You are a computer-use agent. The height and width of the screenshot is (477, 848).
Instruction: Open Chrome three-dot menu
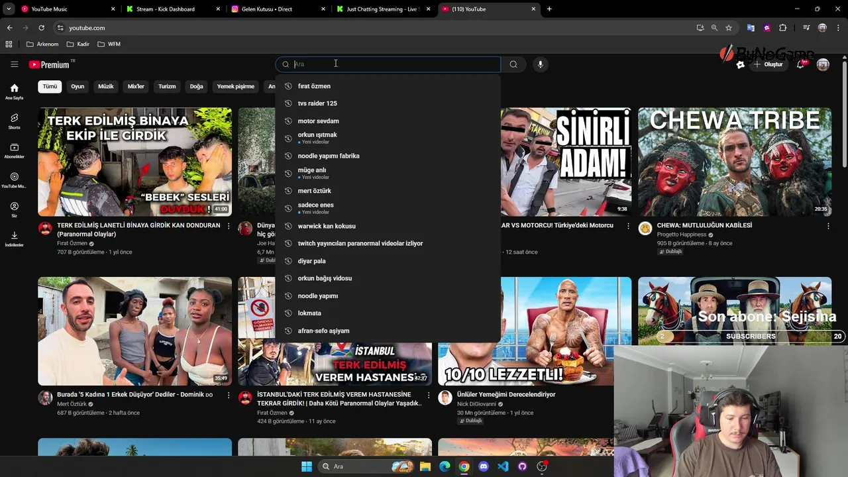[x=839, y=28]
